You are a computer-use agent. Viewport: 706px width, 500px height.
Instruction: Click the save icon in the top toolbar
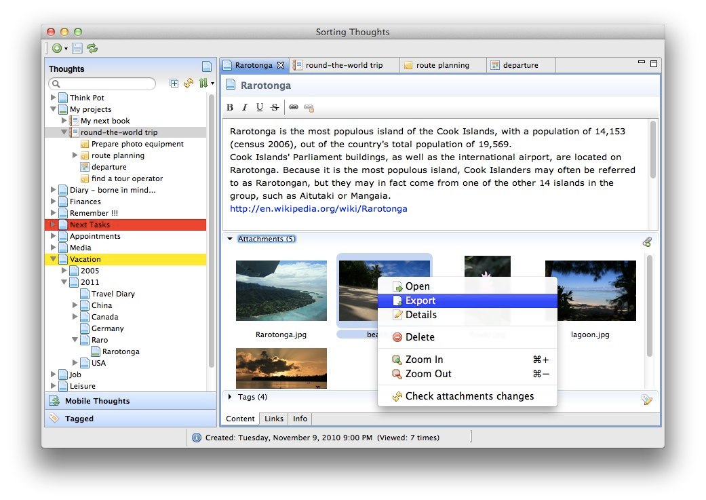(77, 48)
